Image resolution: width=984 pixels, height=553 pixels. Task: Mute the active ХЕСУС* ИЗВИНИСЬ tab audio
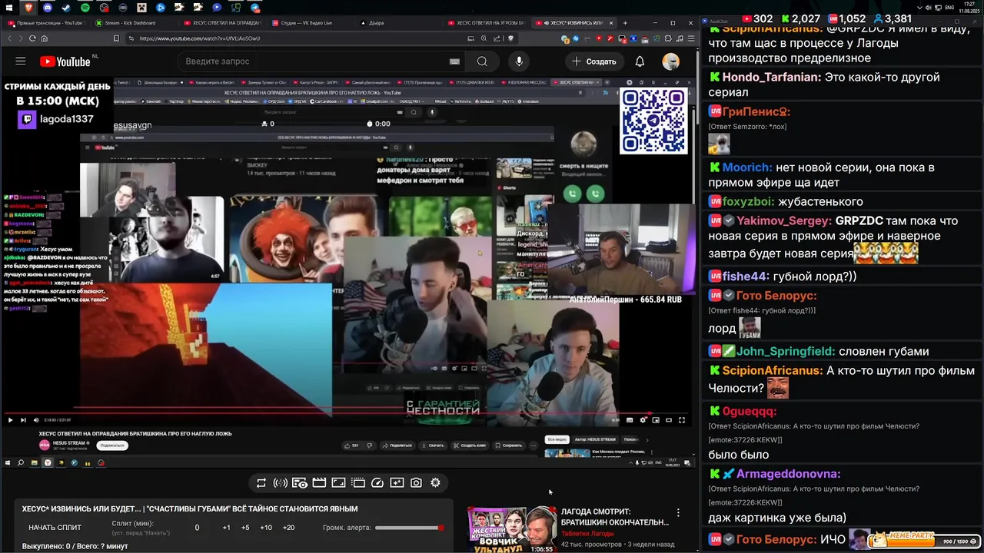(547, 23)
